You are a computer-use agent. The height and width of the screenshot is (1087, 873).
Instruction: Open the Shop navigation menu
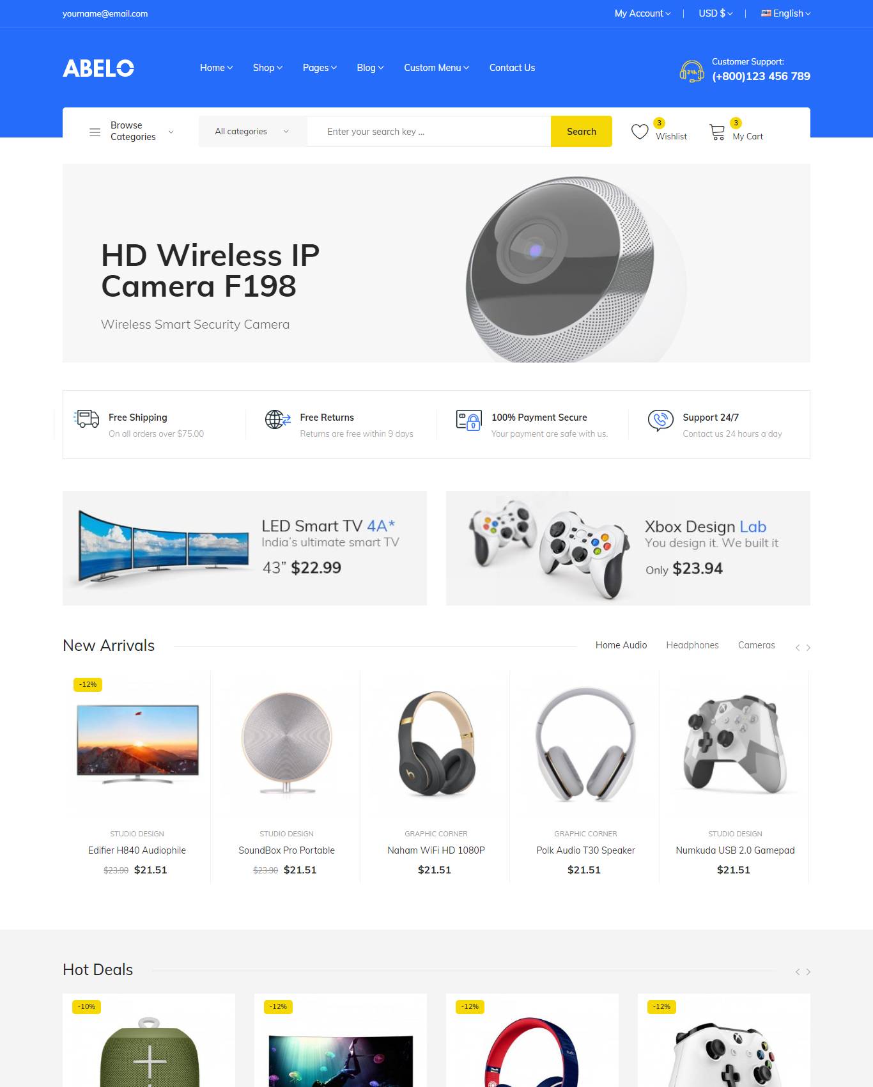pos(268,68)
